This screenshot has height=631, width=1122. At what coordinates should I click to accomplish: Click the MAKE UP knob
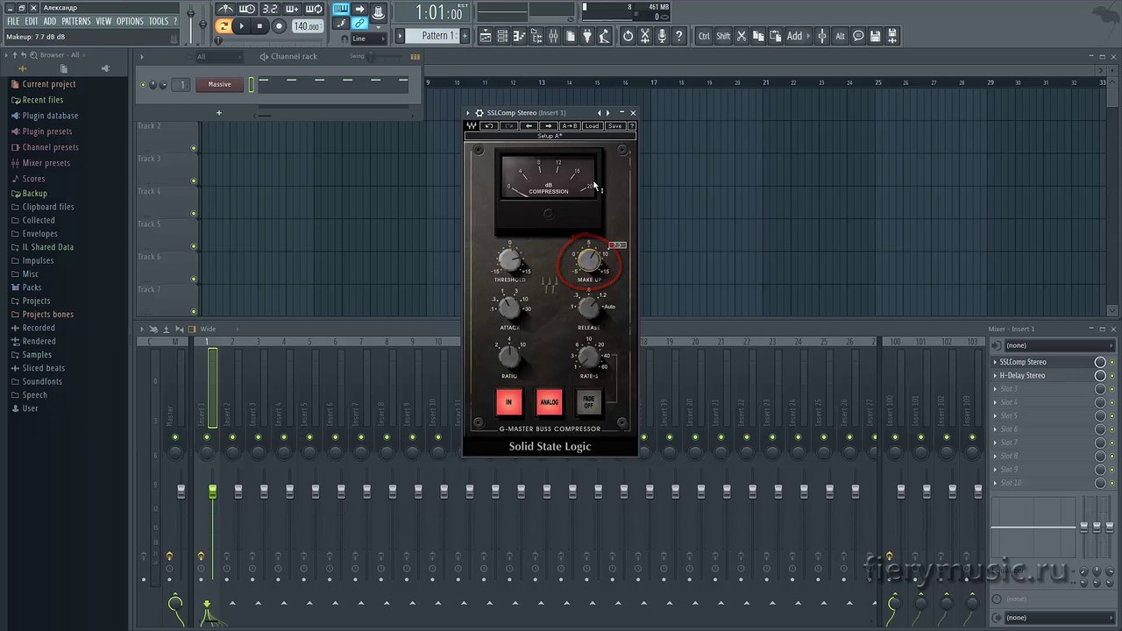[x=589, y=260]
